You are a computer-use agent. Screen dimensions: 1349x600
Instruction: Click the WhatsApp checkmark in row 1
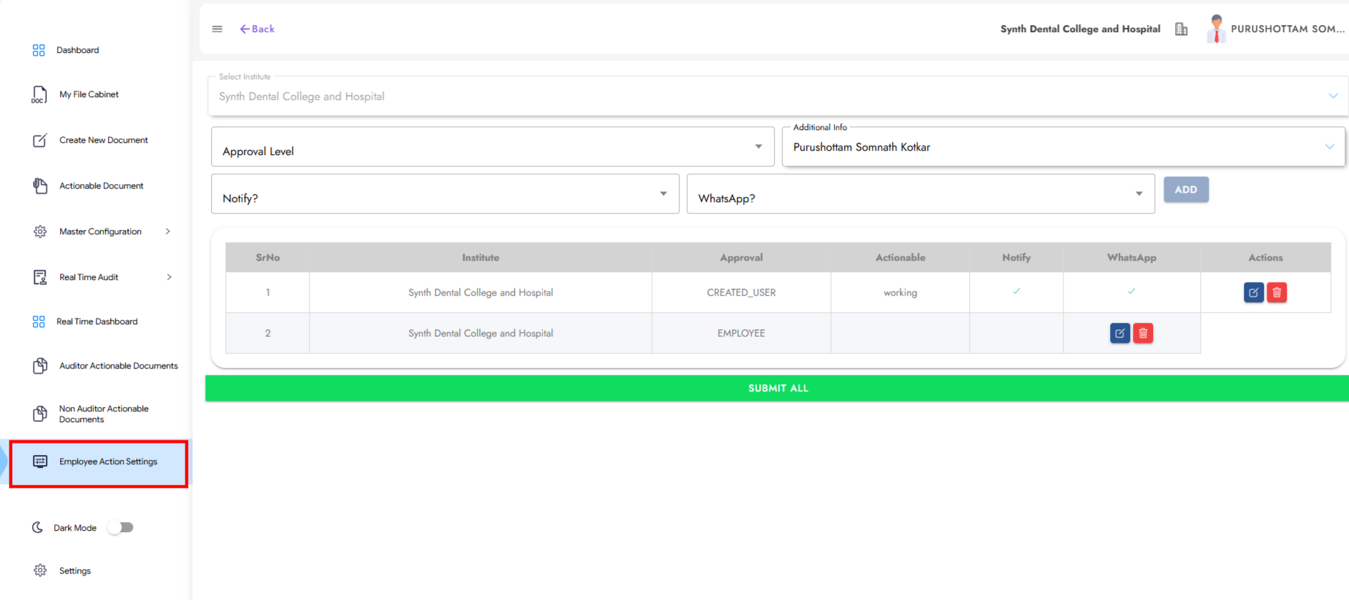click(1132, 291)
